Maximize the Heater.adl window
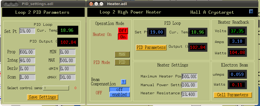 pos(101,4)
